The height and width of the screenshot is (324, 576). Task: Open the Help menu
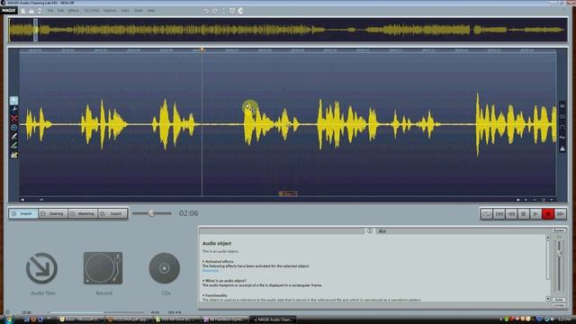[151, 11]
